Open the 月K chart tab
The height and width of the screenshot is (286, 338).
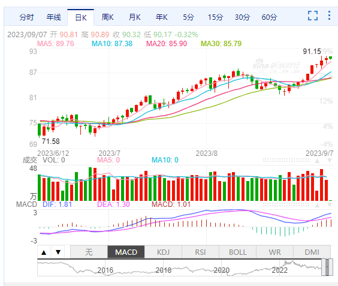point(134,17)
